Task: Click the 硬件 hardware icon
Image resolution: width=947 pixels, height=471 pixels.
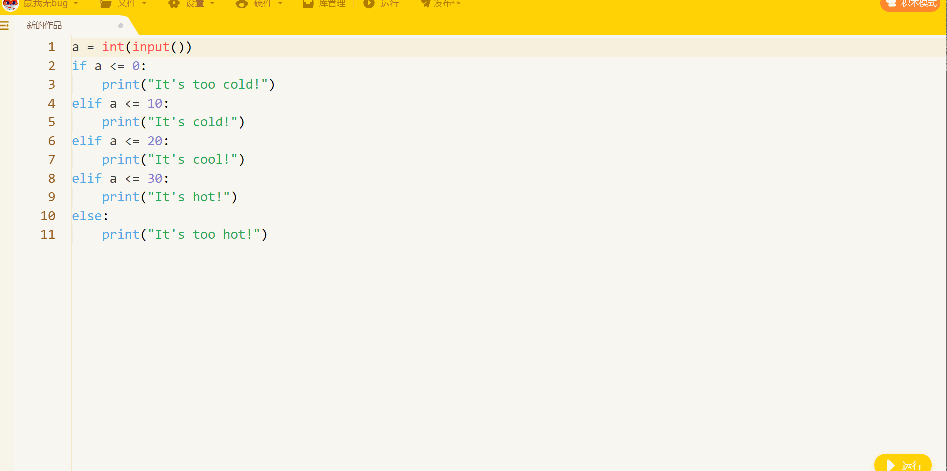Action: pos(242,4)
